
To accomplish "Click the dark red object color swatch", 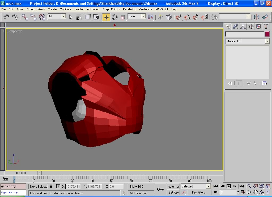I will click(x=267, y=34).
